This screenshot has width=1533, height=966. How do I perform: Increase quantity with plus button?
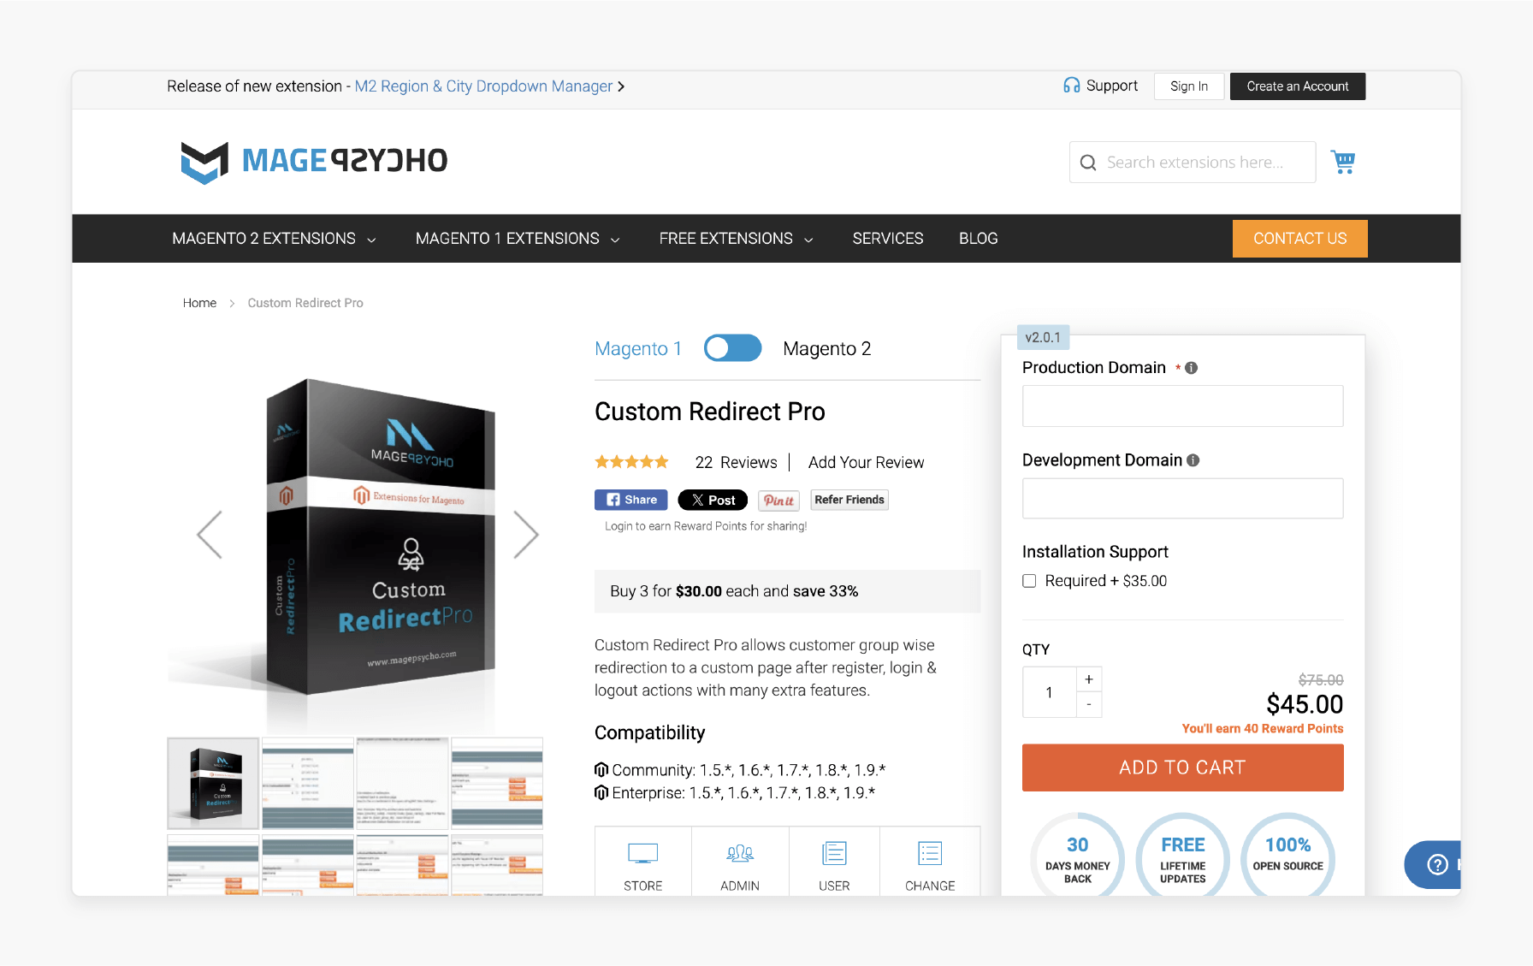click(x=1089, y=679)
